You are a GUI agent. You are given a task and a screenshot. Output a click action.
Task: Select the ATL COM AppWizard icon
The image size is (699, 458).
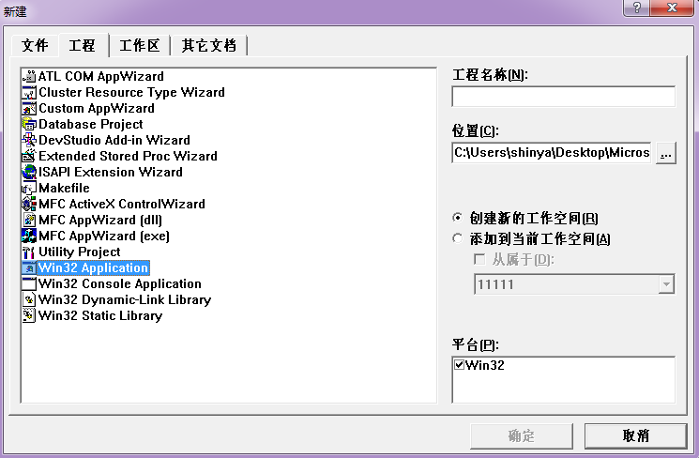(x=29, y=77)
